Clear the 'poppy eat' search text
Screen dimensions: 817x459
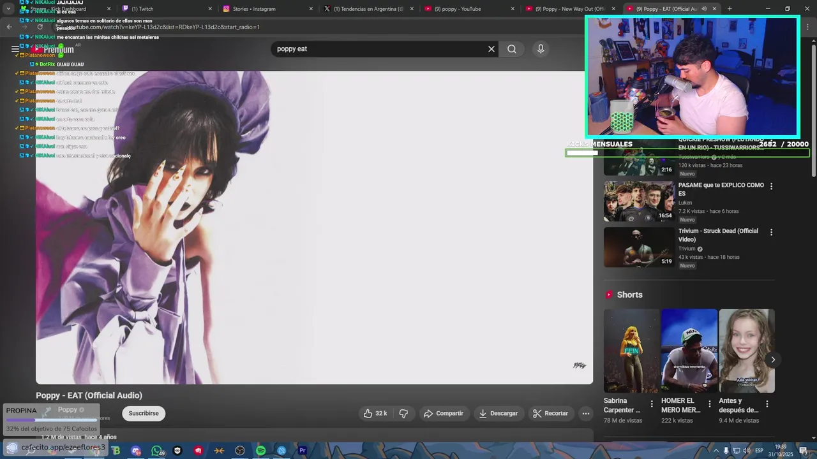tap(491, 49)
